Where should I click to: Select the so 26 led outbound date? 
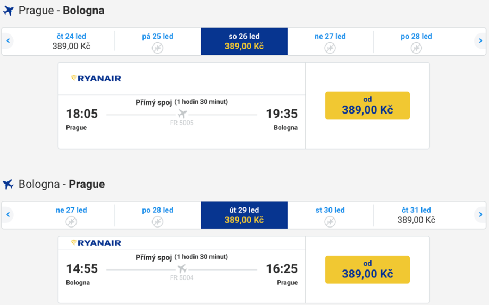(244, 41)
